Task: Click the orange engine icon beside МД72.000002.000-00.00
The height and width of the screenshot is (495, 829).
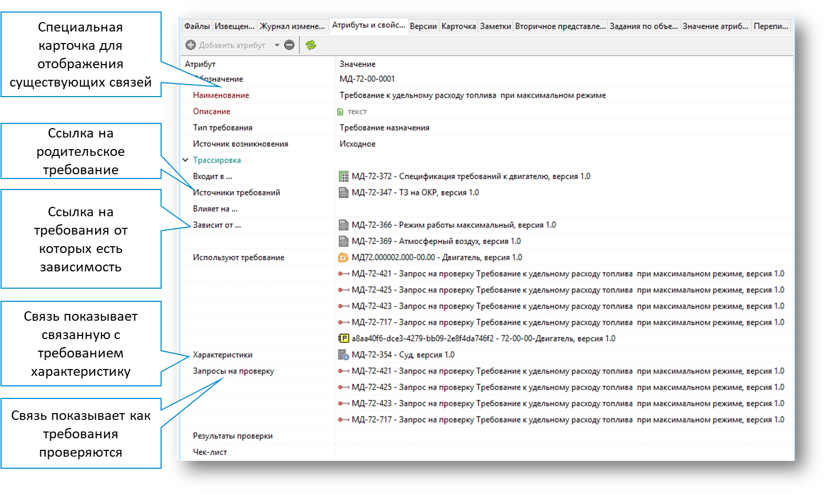Action: (343, 257)
